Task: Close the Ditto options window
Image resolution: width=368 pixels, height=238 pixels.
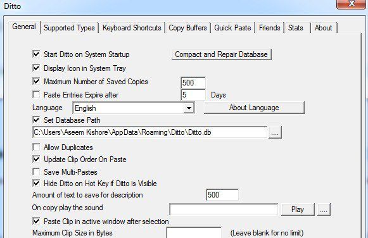Action: pos(351,4)
